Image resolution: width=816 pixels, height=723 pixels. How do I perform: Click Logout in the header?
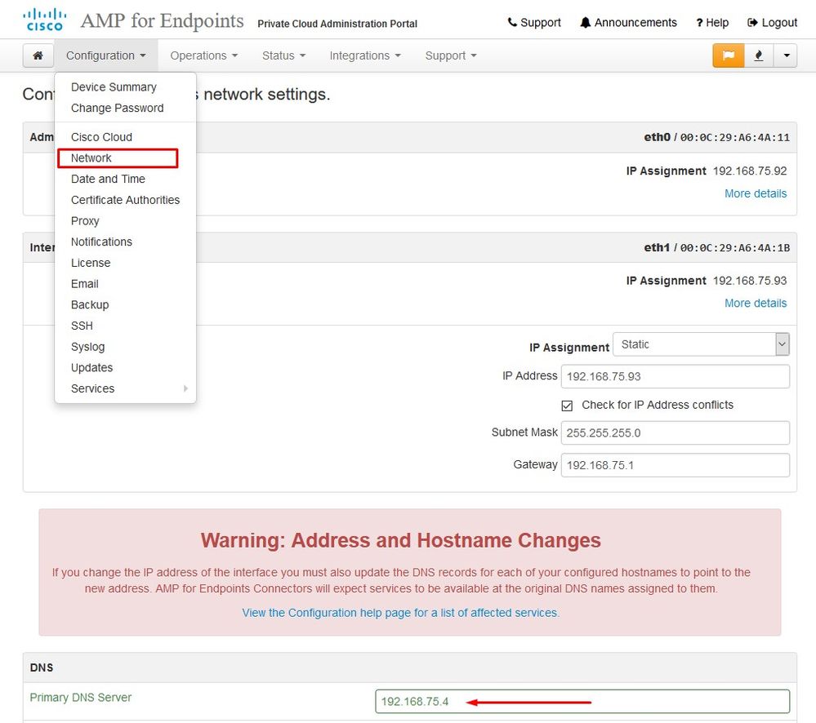(772, 22)
